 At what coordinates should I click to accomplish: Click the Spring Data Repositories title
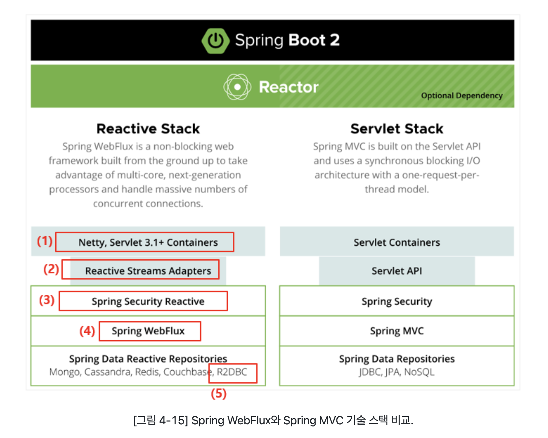(x=397, y=359)
